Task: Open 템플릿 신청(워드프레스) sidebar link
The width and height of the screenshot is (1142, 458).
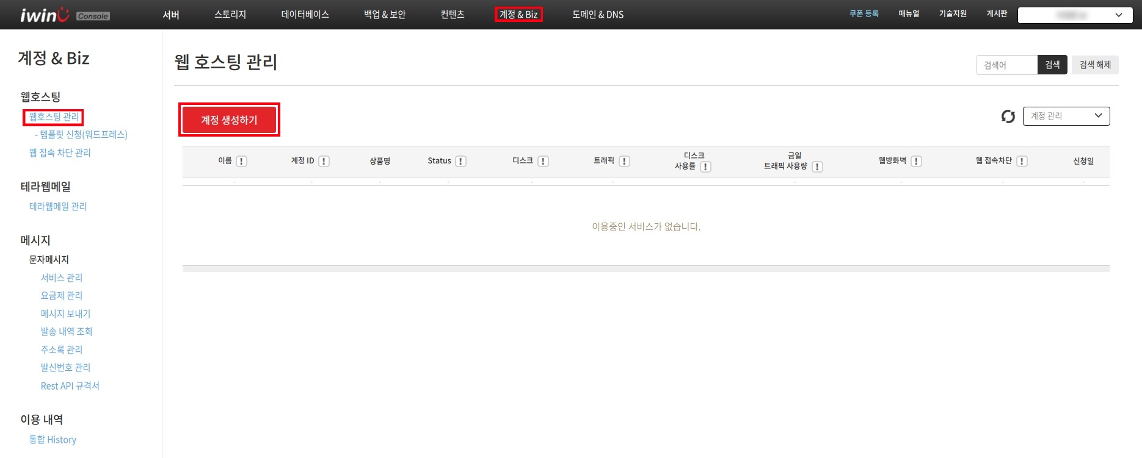Action: click(84, 135)
